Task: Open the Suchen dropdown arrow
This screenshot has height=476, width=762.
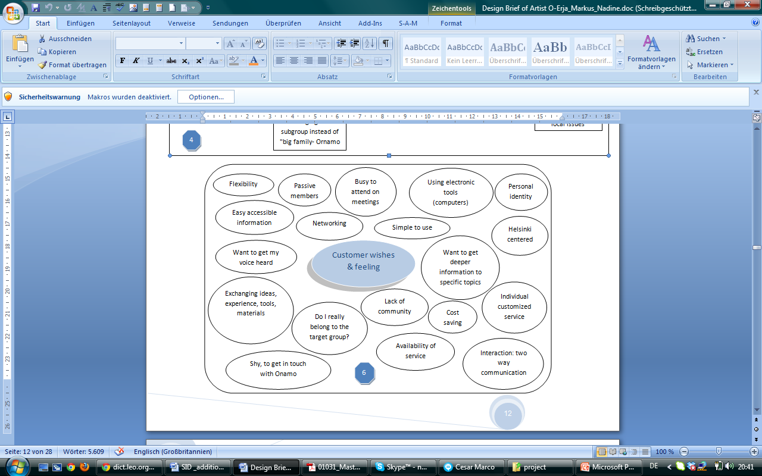Action: click(724, 39)
